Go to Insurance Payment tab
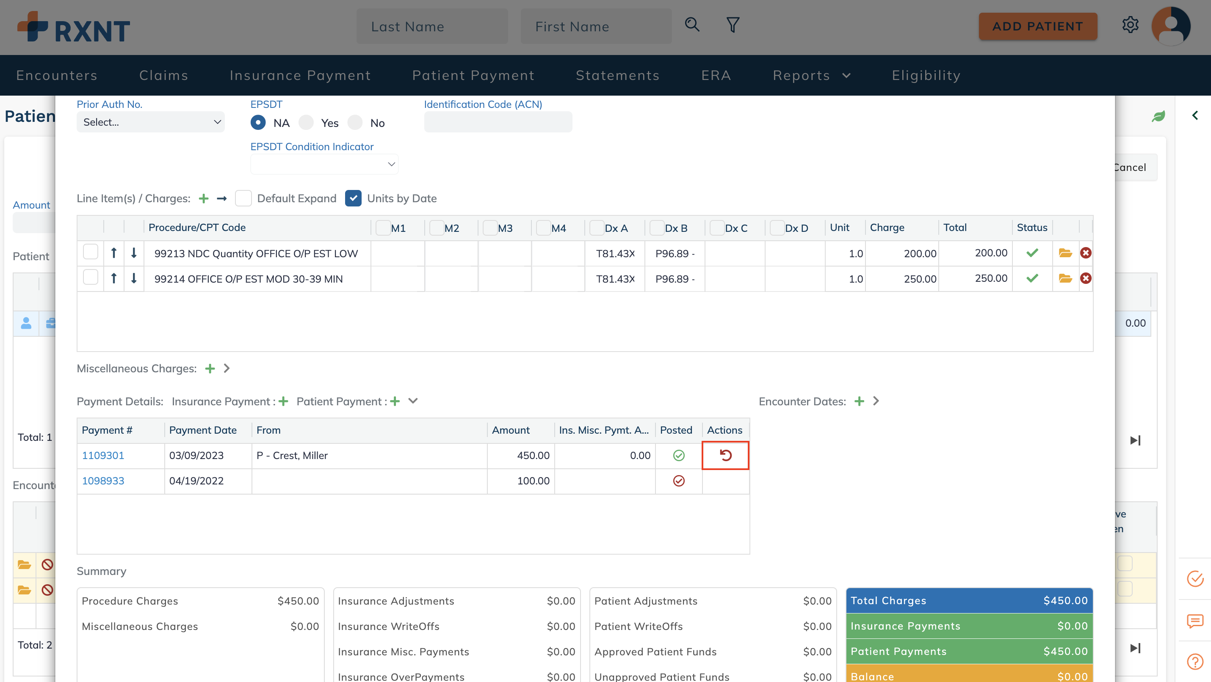The image size is (1211, 682). pyautogui.click(x=300, y=75)
